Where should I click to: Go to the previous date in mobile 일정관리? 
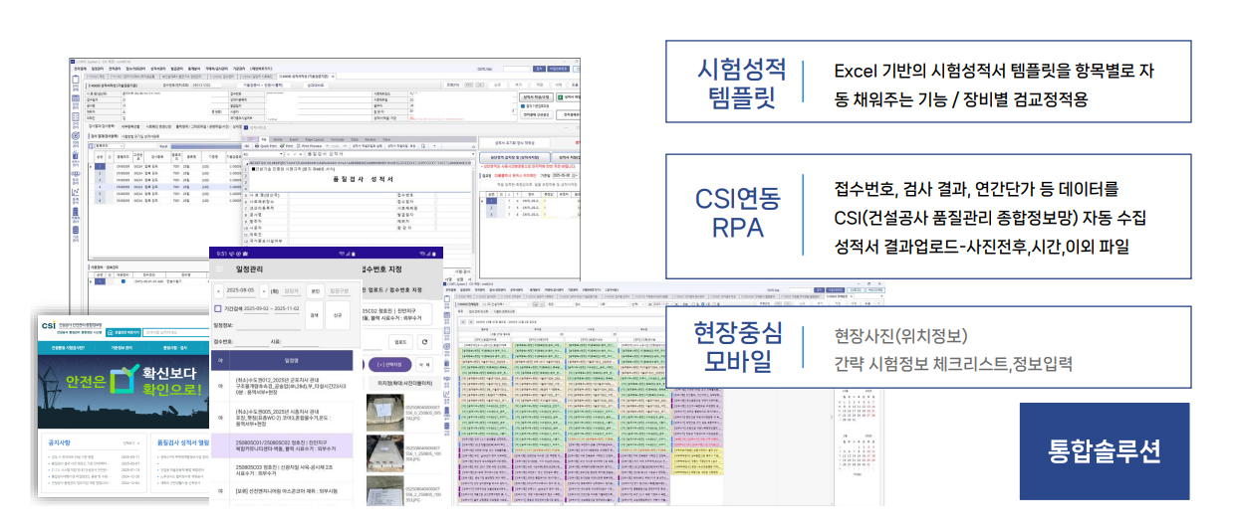tap(218, 291)
